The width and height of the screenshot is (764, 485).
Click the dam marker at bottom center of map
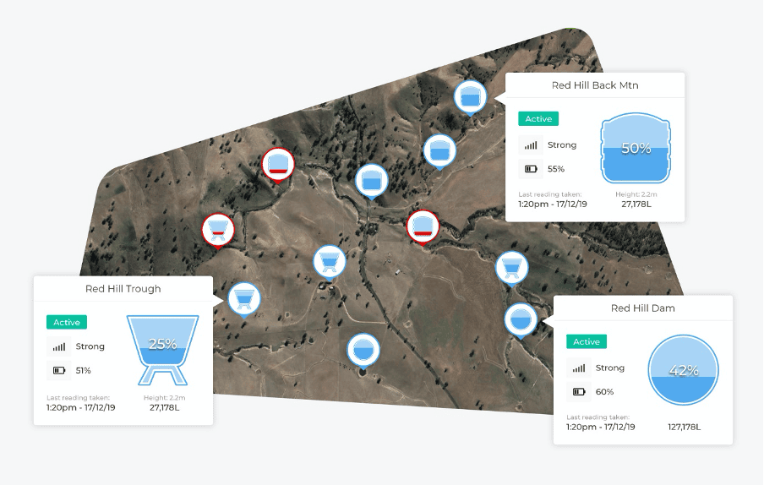[363, 350]
